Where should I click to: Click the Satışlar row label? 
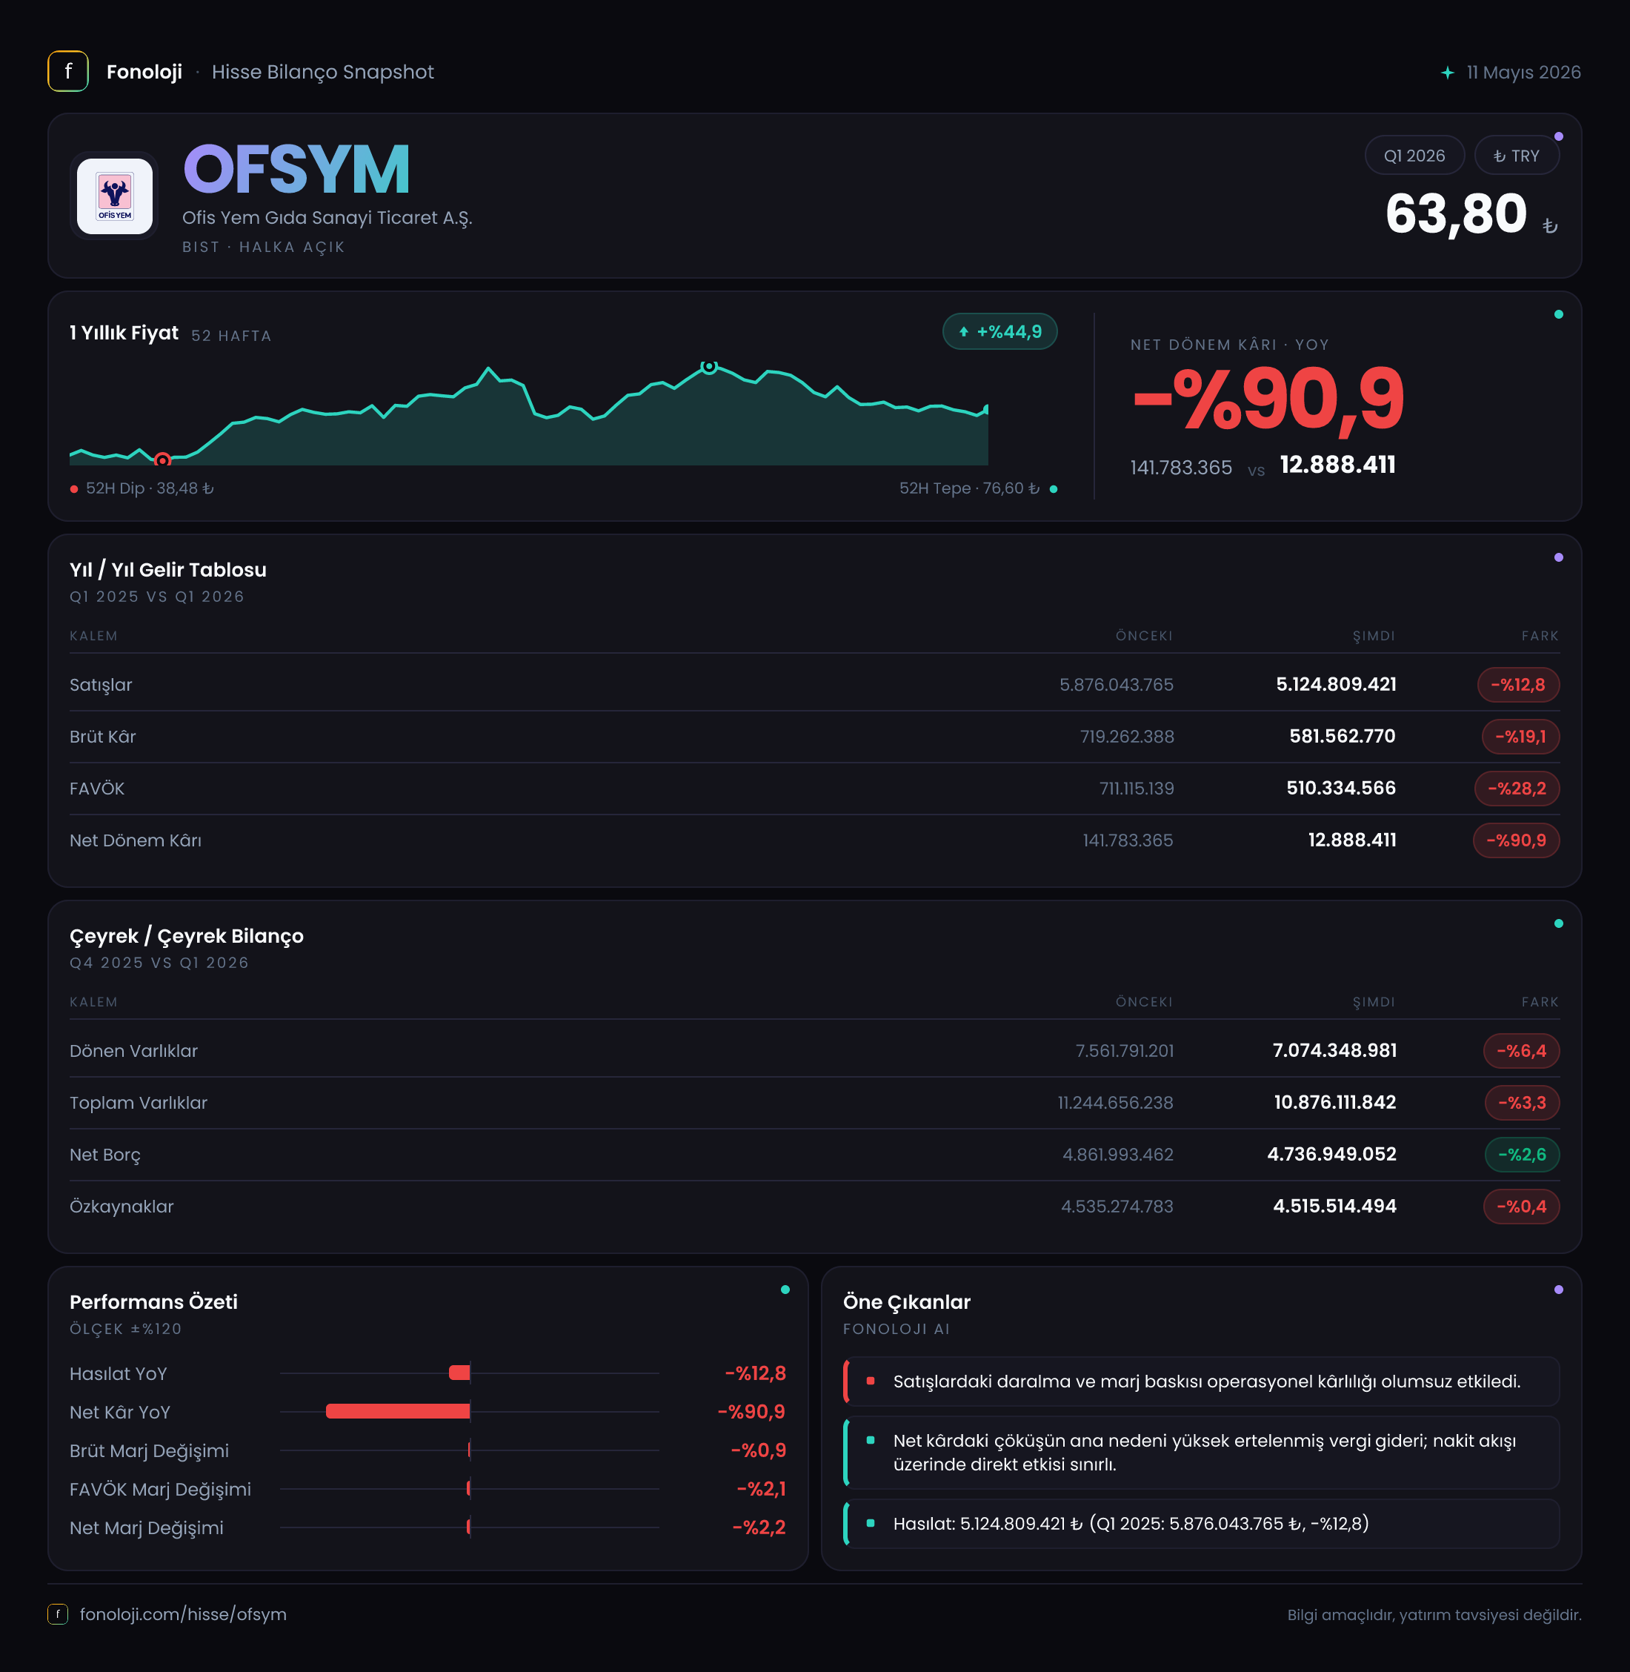101,686
